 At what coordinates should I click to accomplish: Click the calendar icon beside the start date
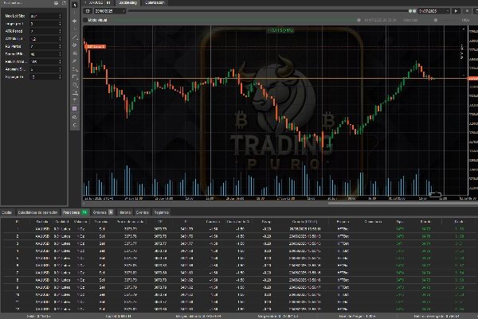89,11
